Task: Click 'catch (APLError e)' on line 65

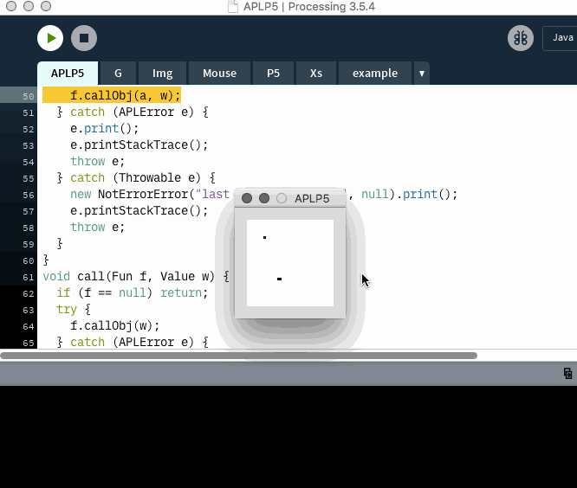Action: click(x=132, y=342)
